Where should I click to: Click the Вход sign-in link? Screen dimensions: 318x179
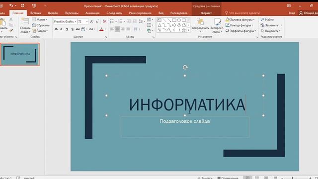pos(292,13)
